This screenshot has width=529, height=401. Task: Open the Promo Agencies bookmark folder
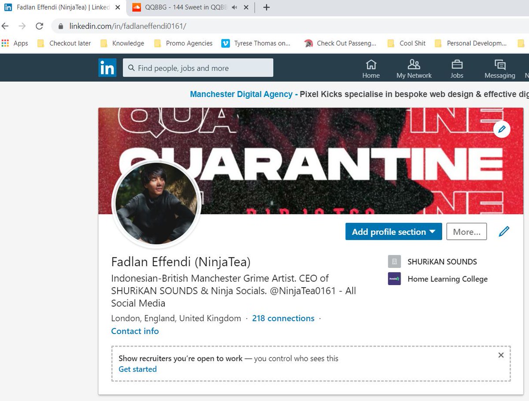pyautogui.click(x=183, y=43)
